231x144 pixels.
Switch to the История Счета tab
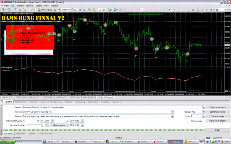click(21, 102)
